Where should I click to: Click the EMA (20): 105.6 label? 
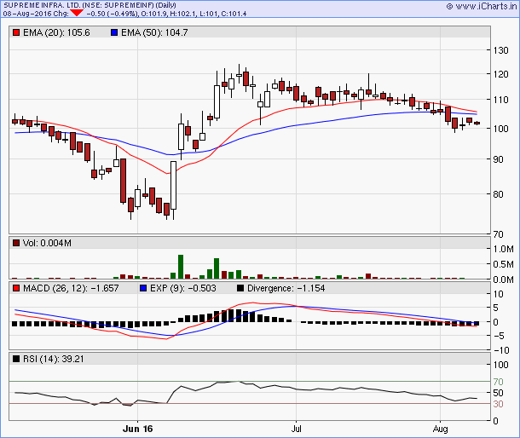pyautogui.click(x=56, y=32)
